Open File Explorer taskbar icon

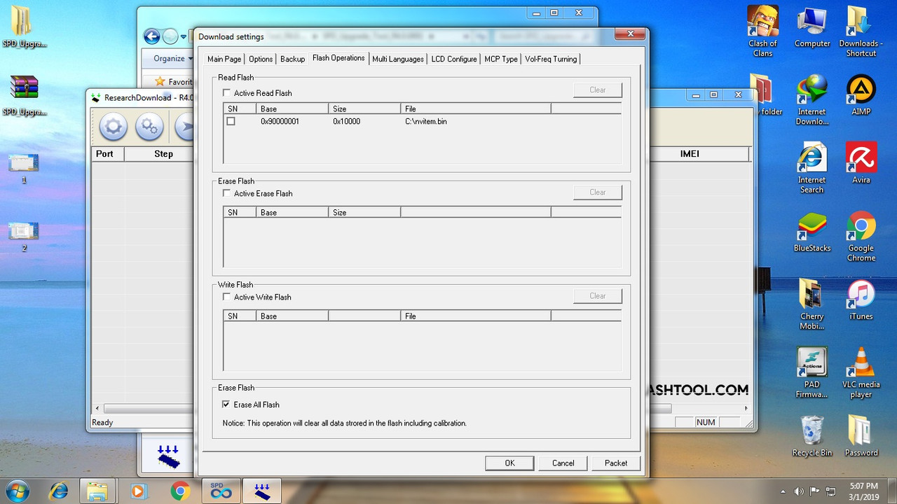click(x=97, y=491)
